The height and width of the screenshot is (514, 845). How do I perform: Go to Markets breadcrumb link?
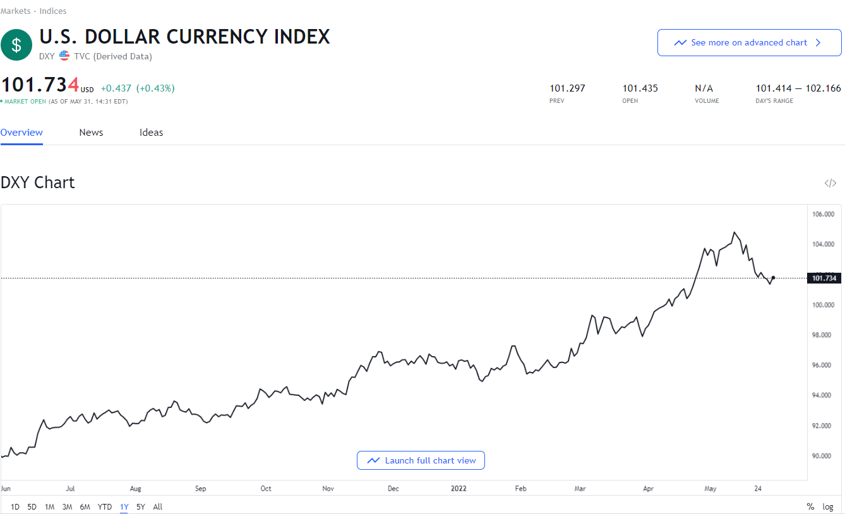tap(16, 11)
